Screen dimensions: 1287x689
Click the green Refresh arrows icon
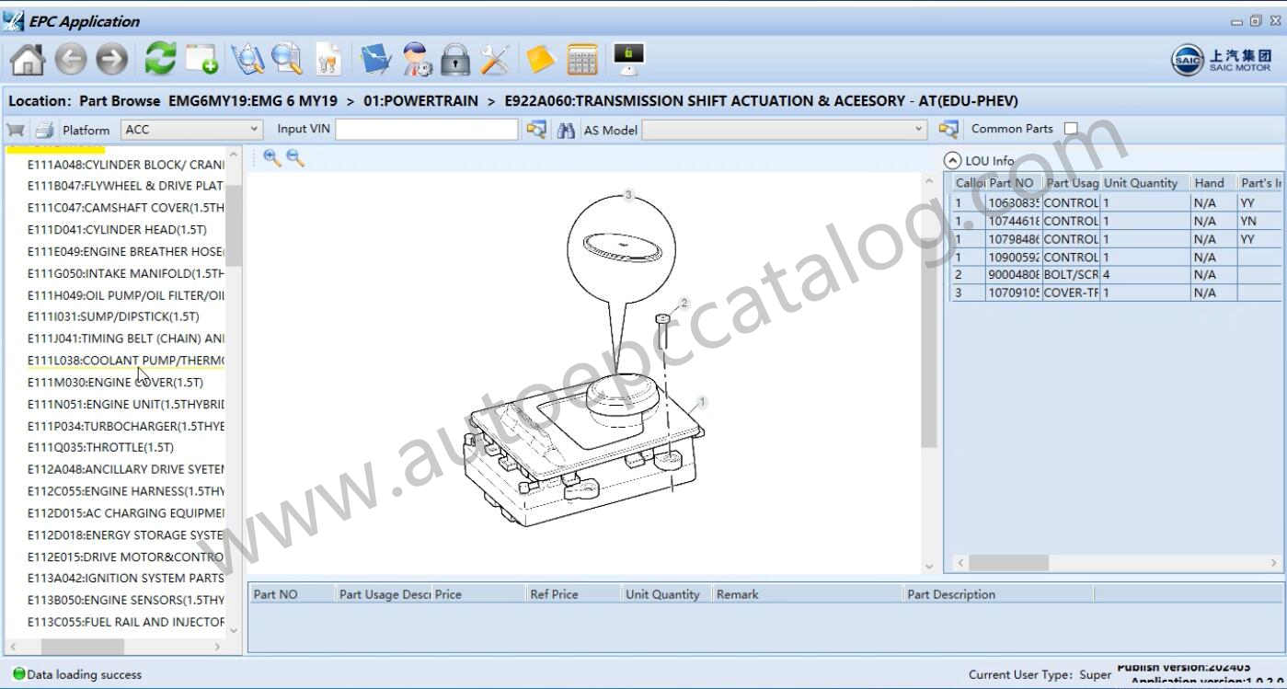click(x=161, y=60)
